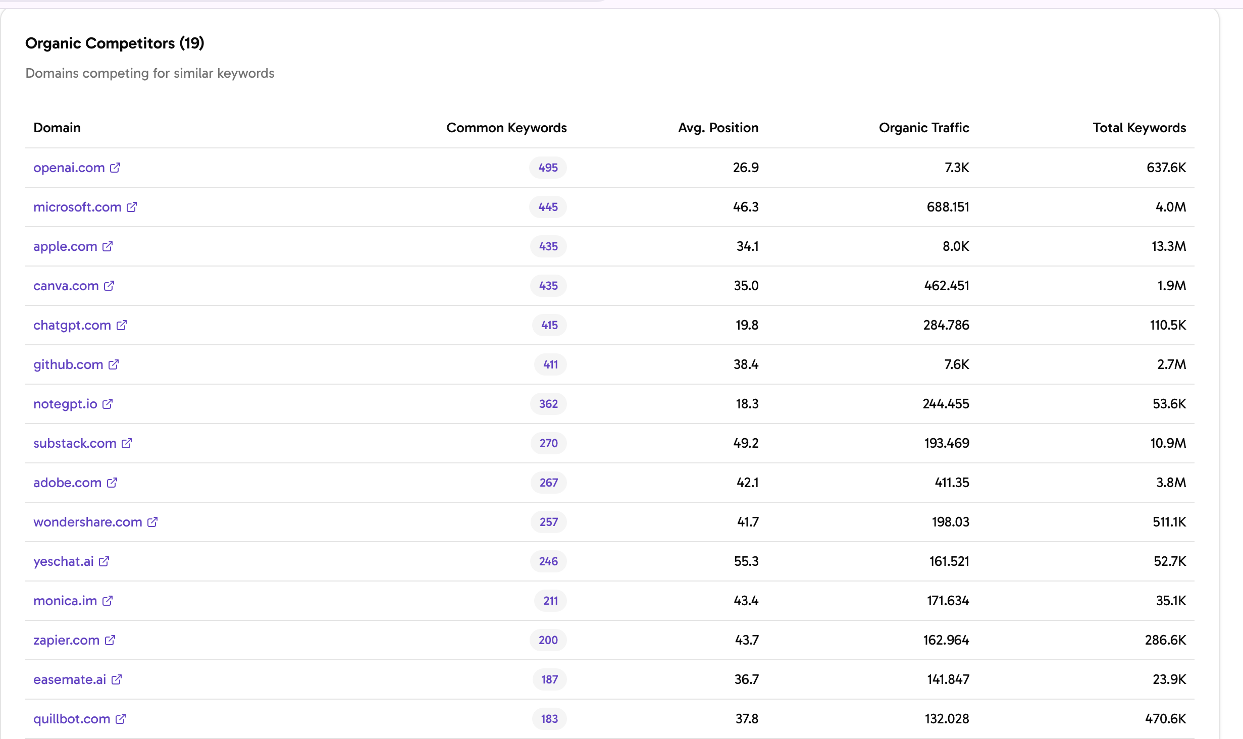Open external link icon next to apple.com
1243x739 pixels.
point(108,246)
